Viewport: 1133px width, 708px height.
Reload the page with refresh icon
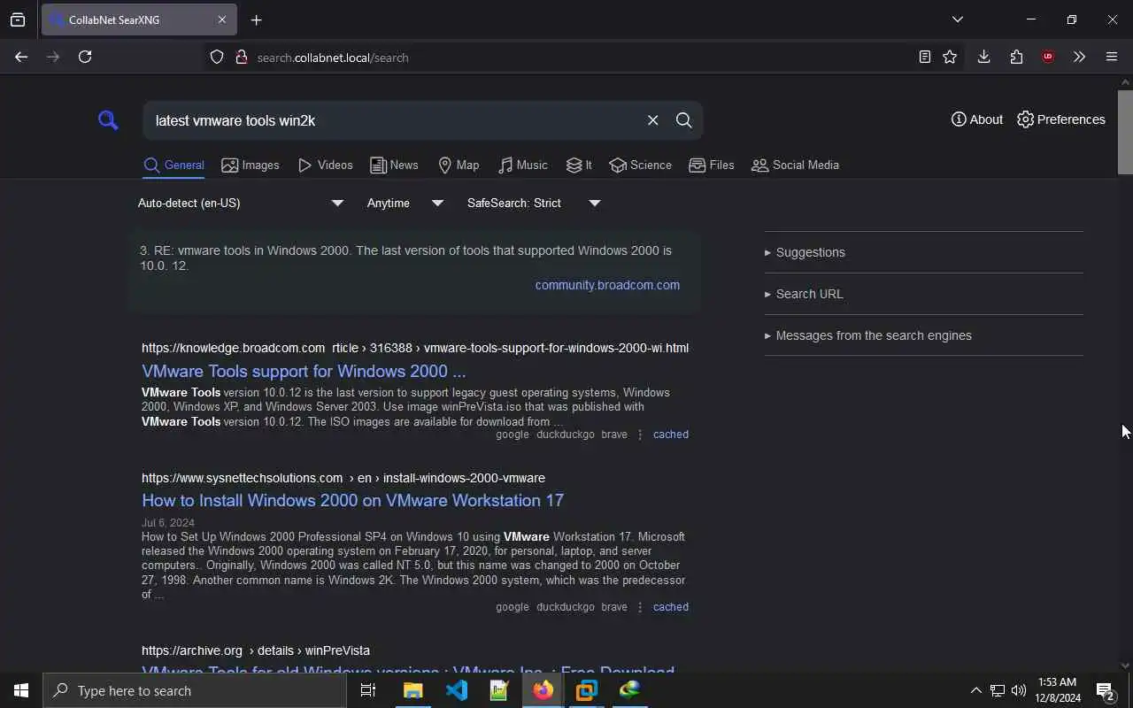85,57
